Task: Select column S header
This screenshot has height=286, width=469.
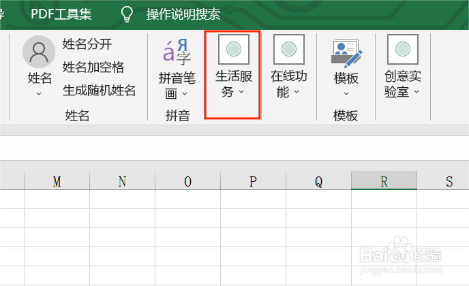Action: 443,180
